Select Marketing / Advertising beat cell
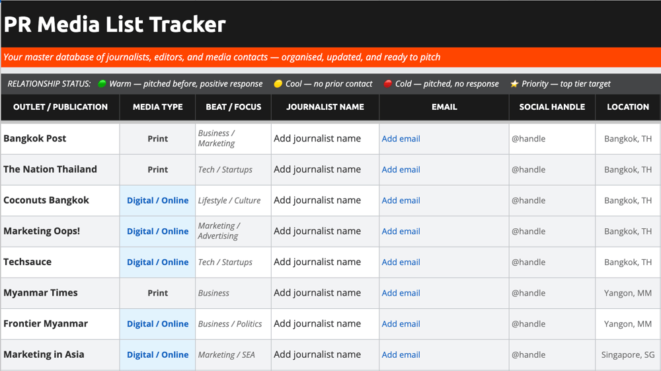 click(x=233, y=231)
